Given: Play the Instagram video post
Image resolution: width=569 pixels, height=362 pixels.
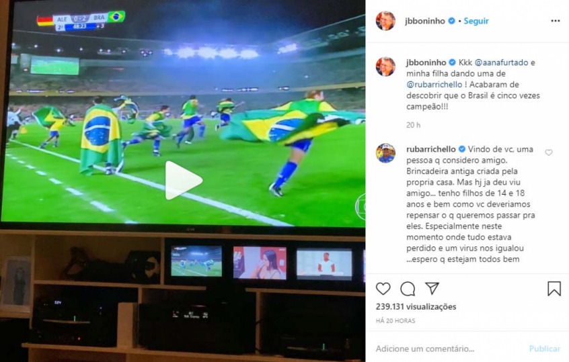Looking at the screenshot, I should click(183, 181).
